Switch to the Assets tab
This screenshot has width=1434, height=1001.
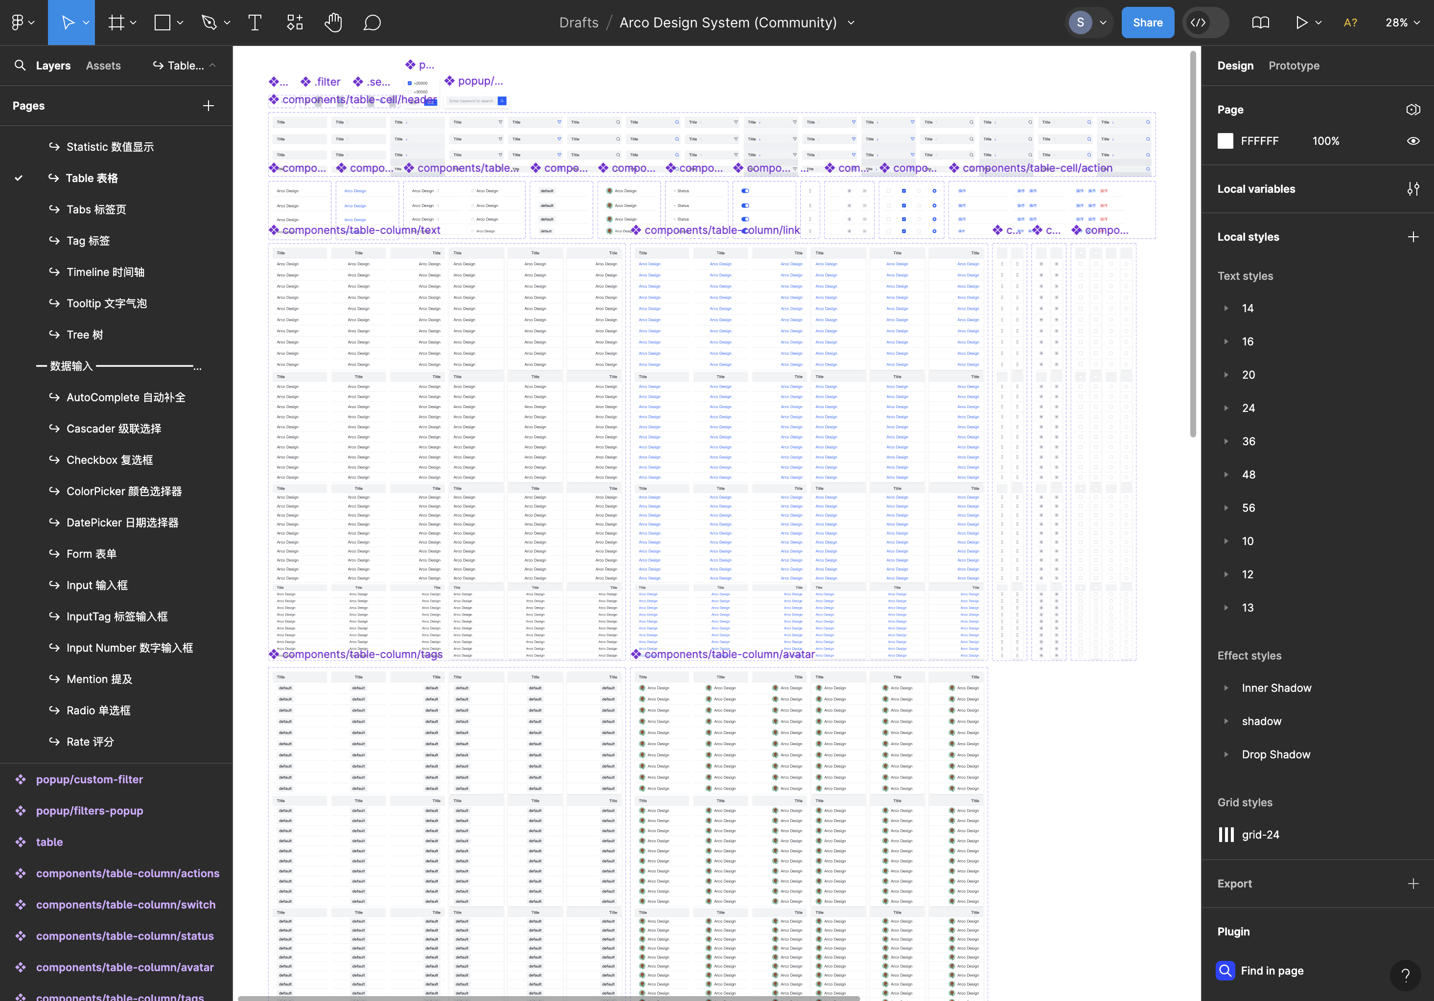click(x=103, y=65)
